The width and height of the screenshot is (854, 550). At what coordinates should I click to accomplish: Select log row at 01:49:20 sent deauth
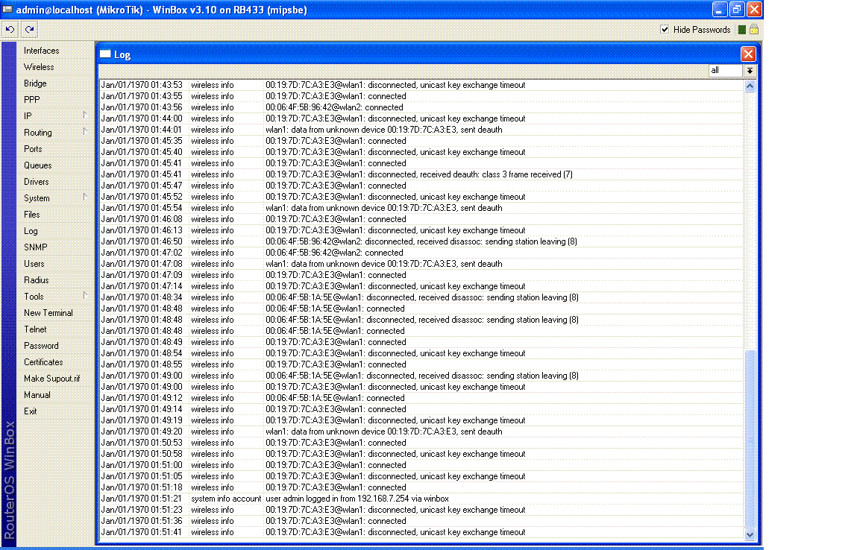click(x=421, y=432)
